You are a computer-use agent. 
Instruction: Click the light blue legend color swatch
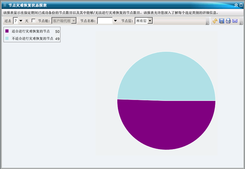tap(7, 38)
